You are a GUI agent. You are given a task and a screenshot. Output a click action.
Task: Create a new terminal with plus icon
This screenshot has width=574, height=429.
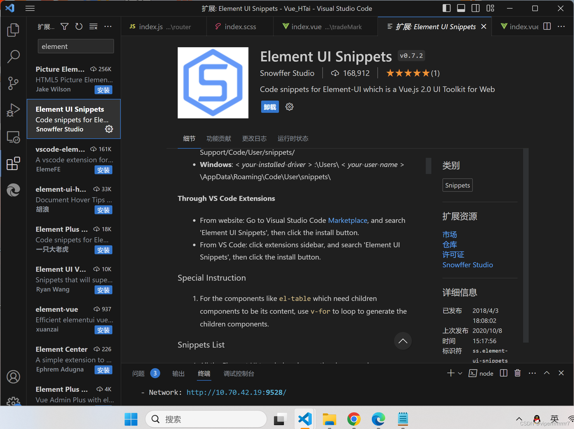click(x=451, y=373)
